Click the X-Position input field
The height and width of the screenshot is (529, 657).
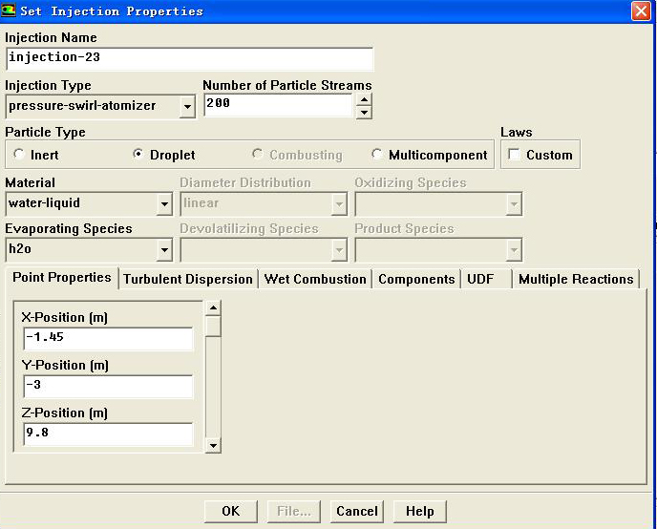click(x=108, y=338)
